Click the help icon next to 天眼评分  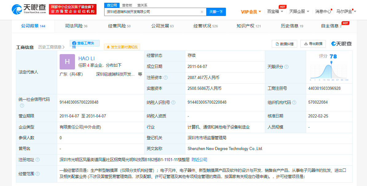pyautogui.click(x=286, y=67)
